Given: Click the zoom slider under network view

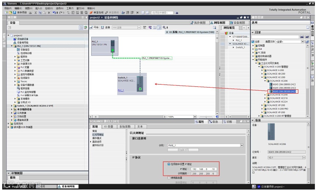Looking at the screenshot, I should pos(206,117).
